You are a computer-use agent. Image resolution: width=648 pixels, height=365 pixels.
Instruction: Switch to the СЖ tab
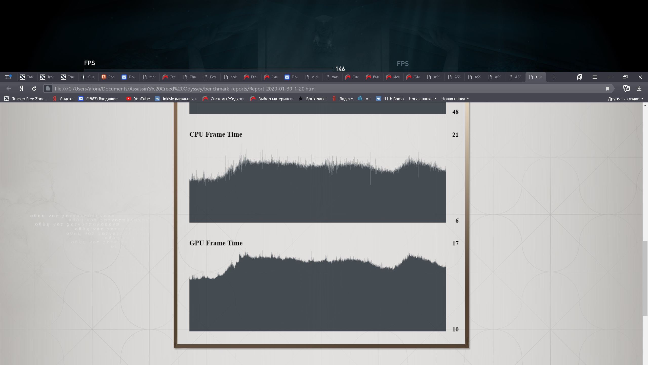pyautogui.click(x=413, y=77)
